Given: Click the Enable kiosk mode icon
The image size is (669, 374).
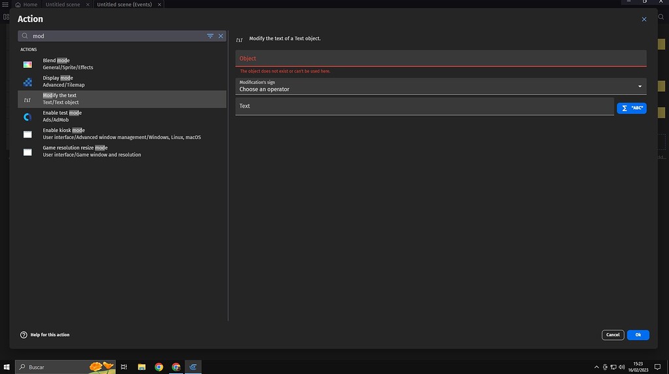Looking at the screenshot, I should point(27,134).
